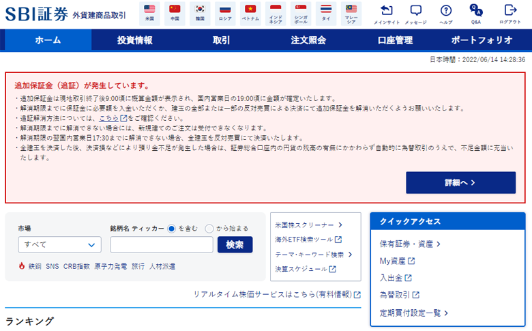Image resolution: width=532 pixels, height=331 pixels.
Task: Open 保有証券・資産 in quick access
Action: coord(410,244)
